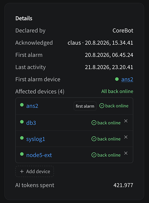Click 'back online' text in ans2 row
The height and width of the screenshot is (203, 149).
117,106
